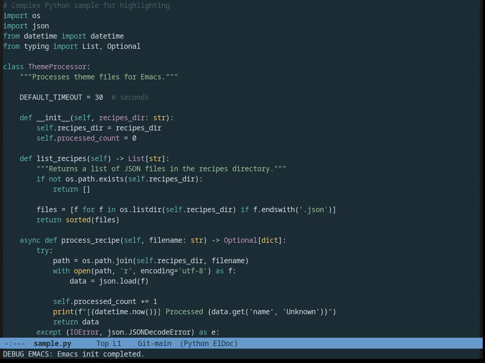Click the '.json' string literal

pyautogui.click(x=313, y=209)
